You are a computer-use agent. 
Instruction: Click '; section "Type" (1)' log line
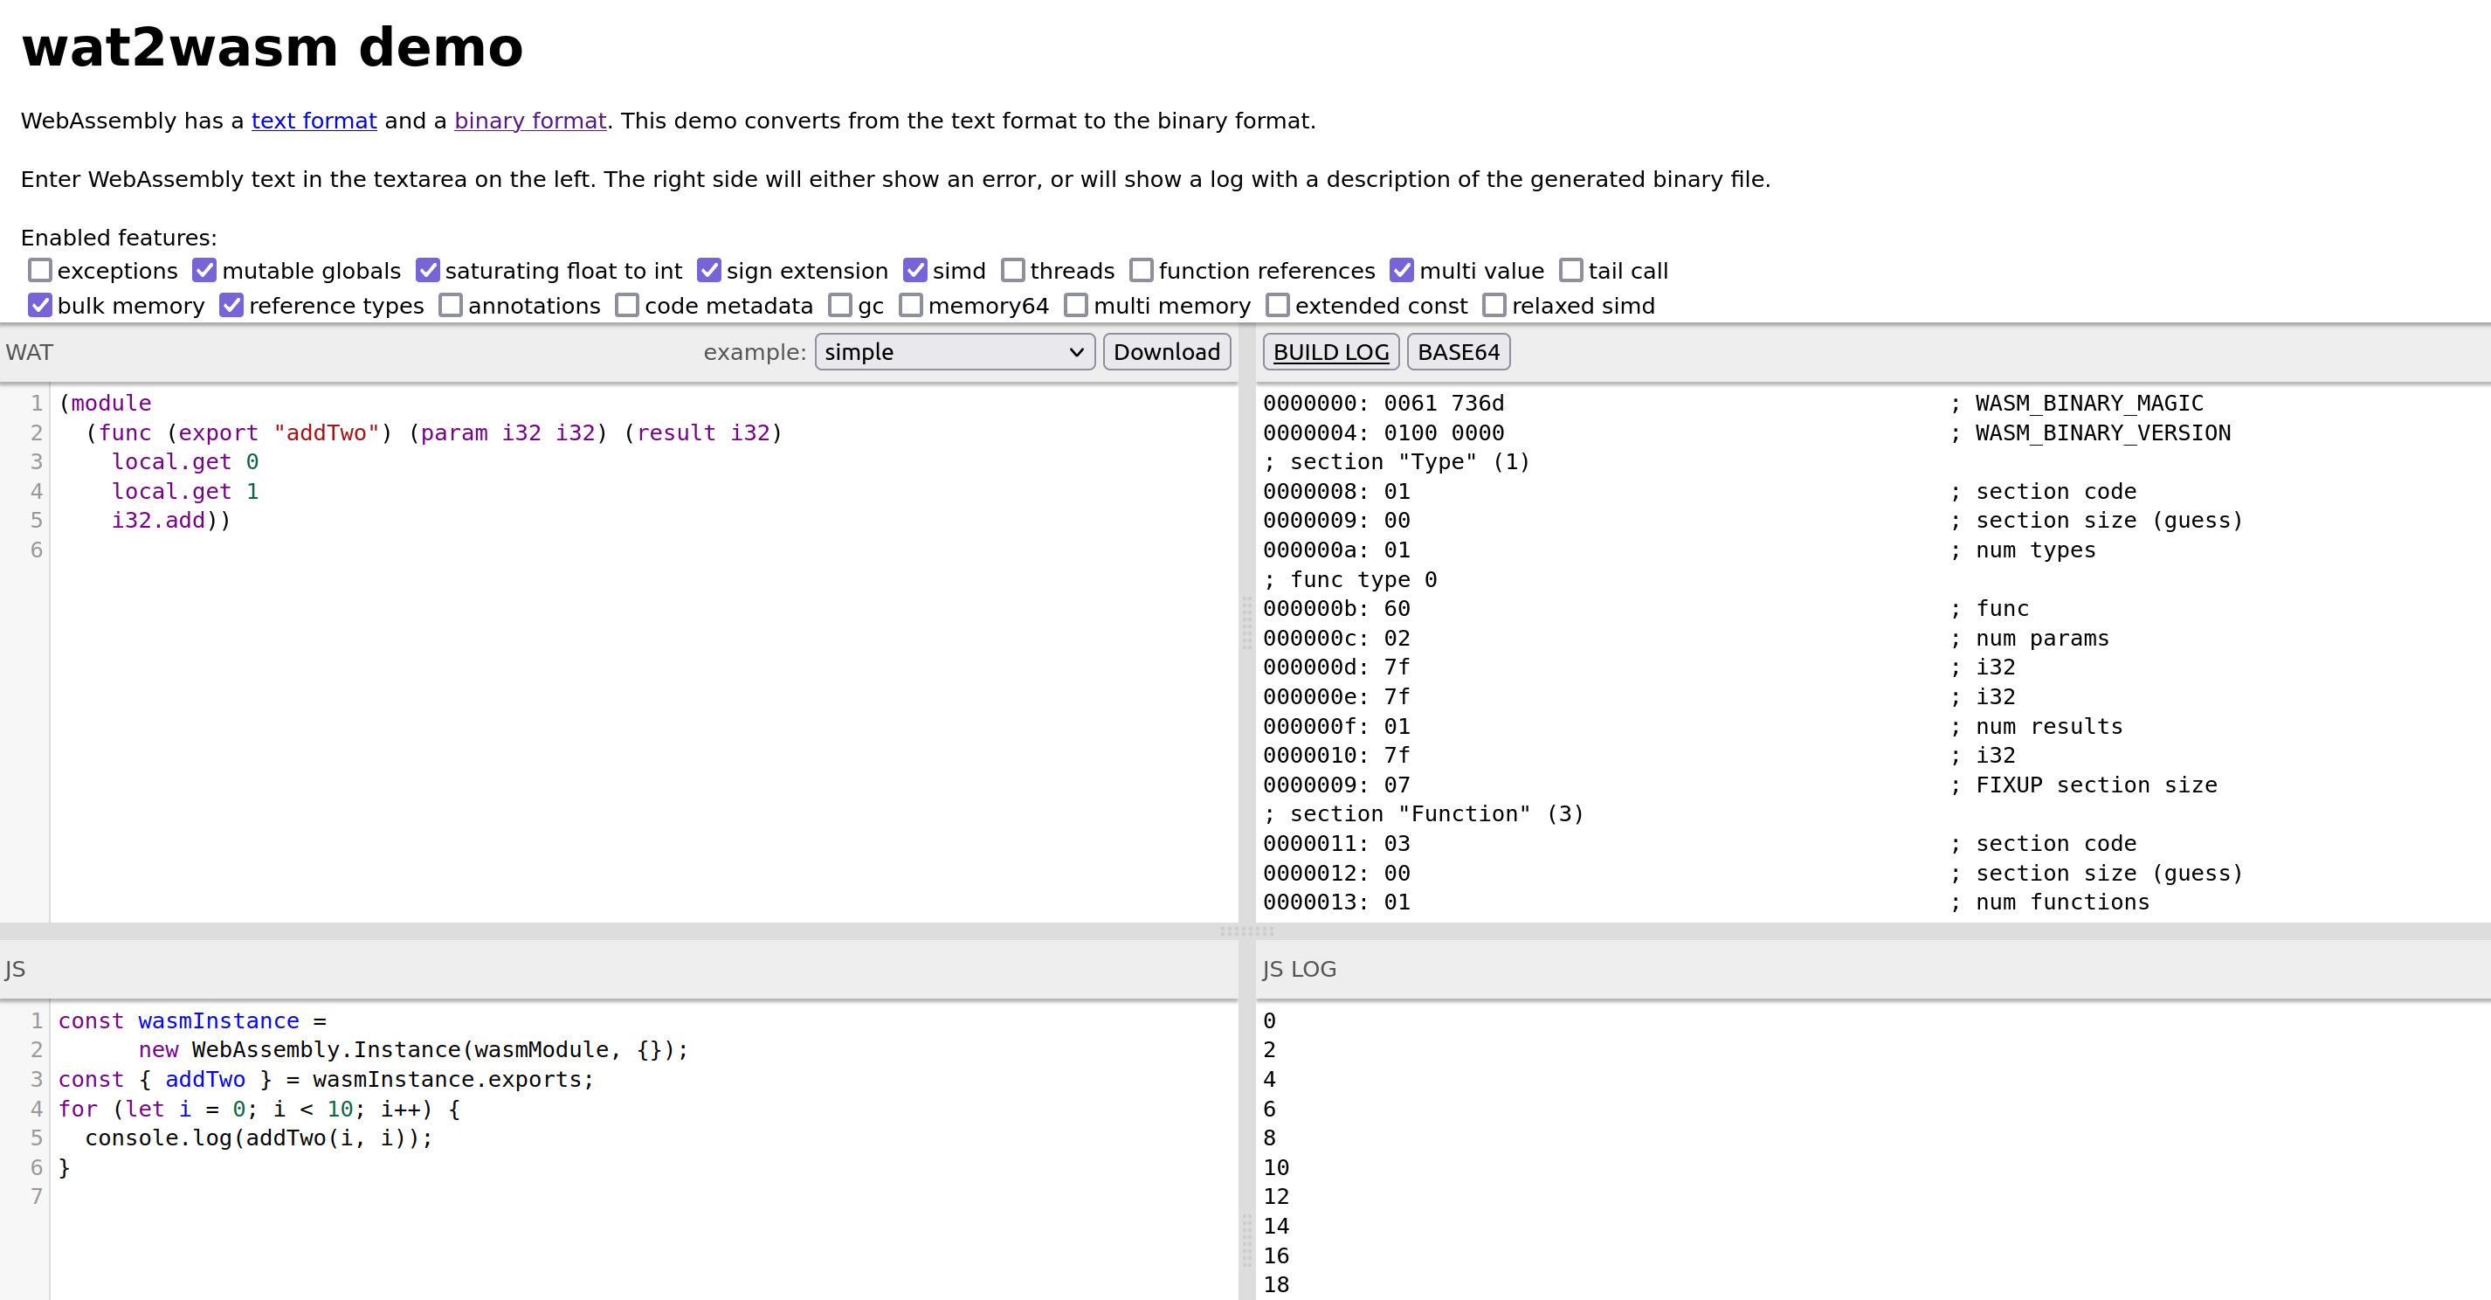point(1397,461)
